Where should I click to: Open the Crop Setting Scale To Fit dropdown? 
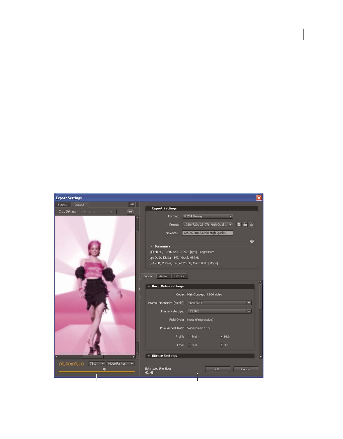[x=96, y=212]
